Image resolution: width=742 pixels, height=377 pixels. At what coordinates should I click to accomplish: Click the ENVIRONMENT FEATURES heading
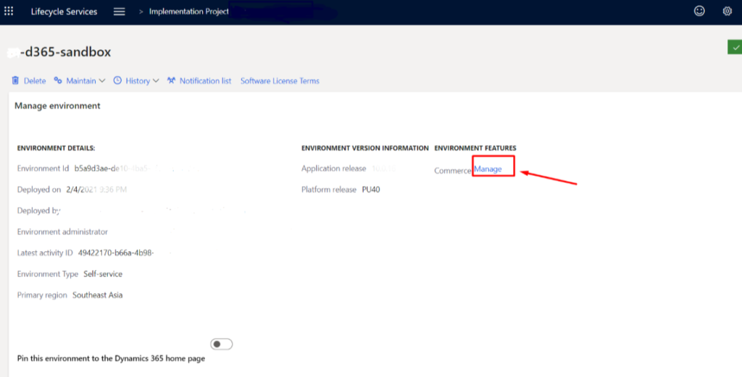(x=475, y=148)
